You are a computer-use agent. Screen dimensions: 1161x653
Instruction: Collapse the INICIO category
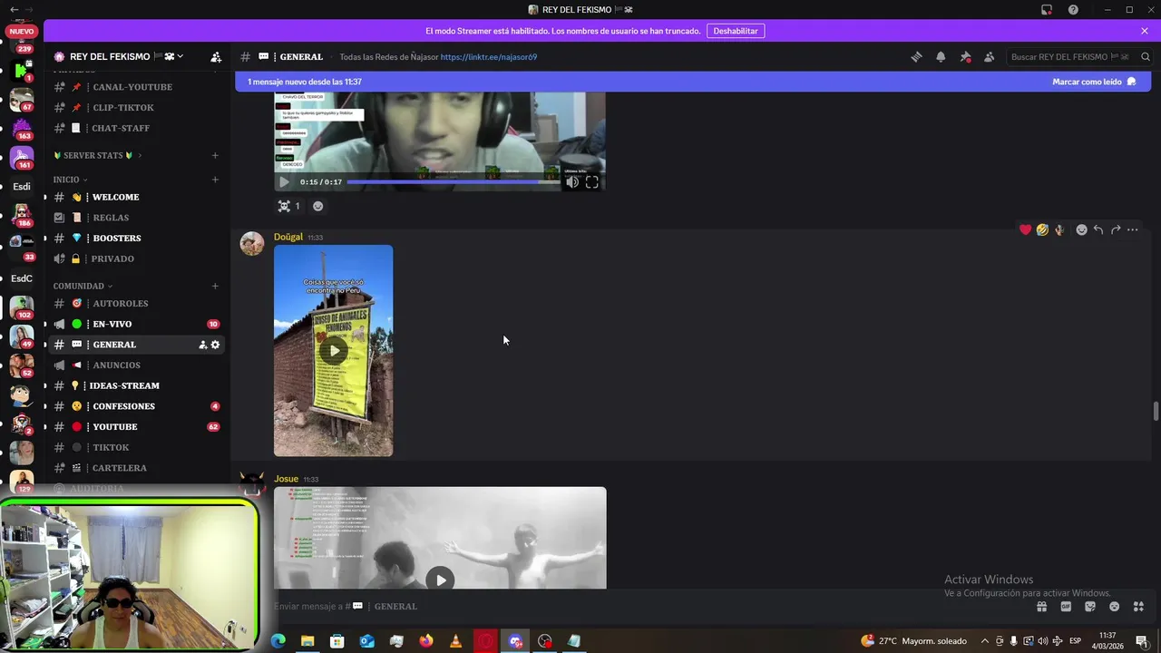pos(70,180)
